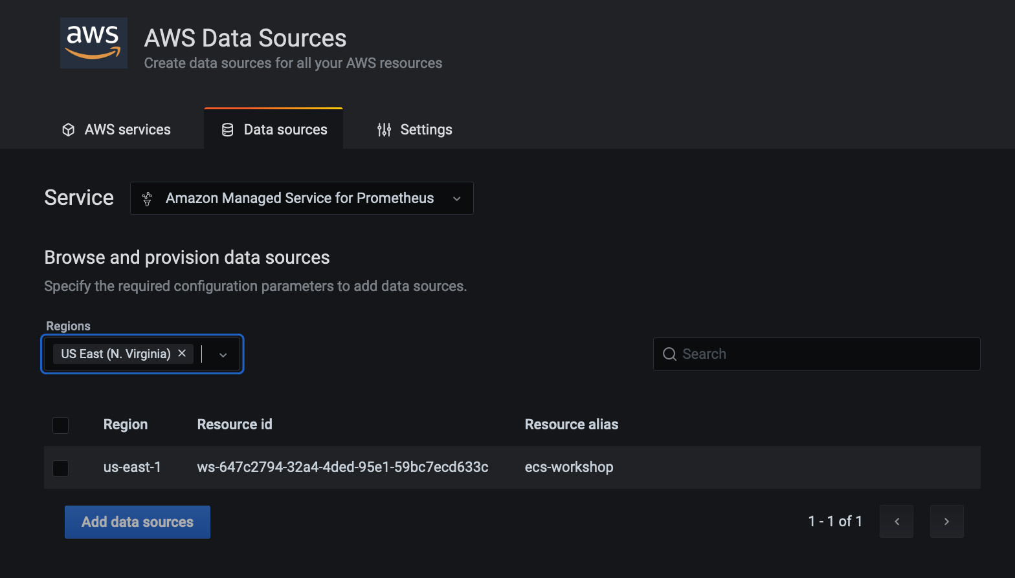Viewport: 1015px width, 578px height.
Task: Click the Region column header
Action: (126, 424)
